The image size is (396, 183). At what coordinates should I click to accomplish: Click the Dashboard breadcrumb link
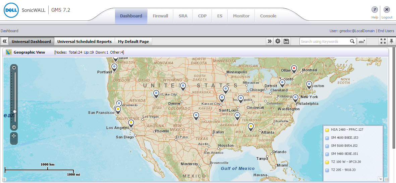pyautogui.click(x=10, y=31)
